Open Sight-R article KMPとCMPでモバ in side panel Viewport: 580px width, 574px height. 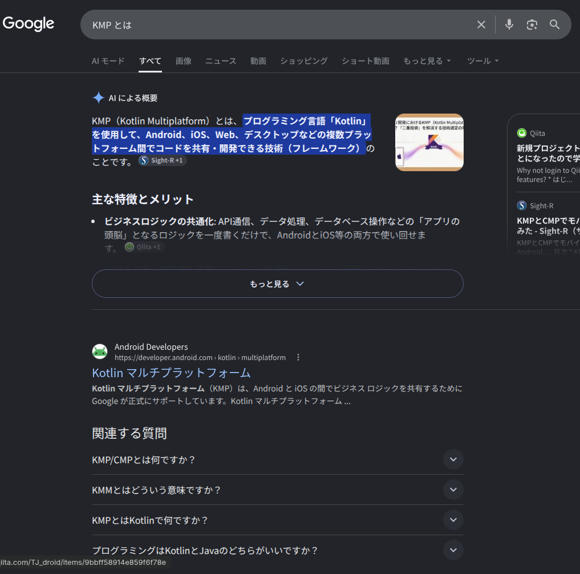coord(548,226)
